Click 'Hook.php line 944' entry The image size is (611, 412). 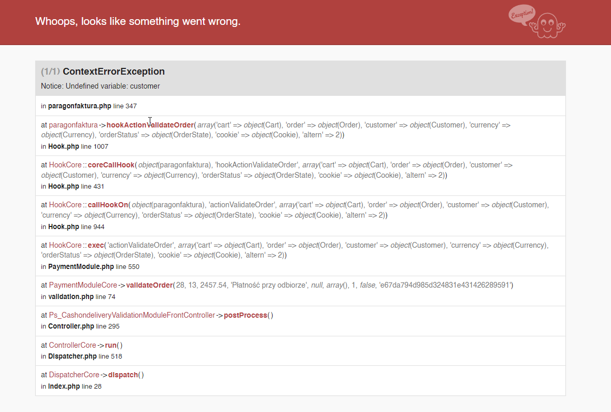click(73, 227)
